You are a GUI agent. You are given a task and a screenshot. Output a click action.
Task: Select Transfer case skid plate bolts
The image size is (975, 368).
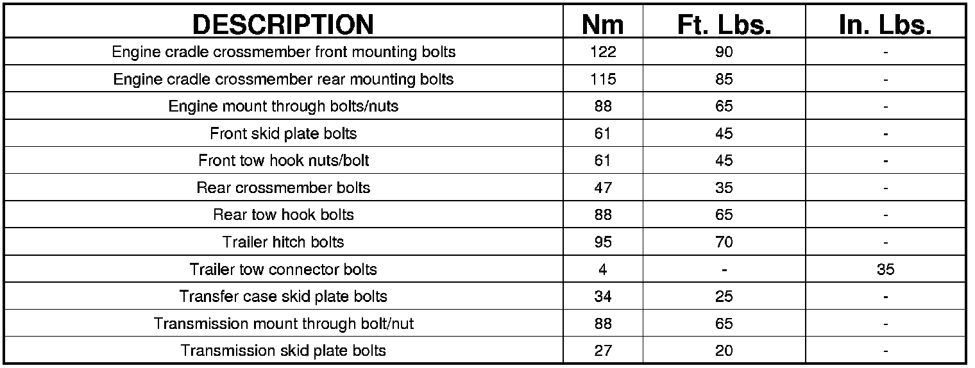click(284, 296)
